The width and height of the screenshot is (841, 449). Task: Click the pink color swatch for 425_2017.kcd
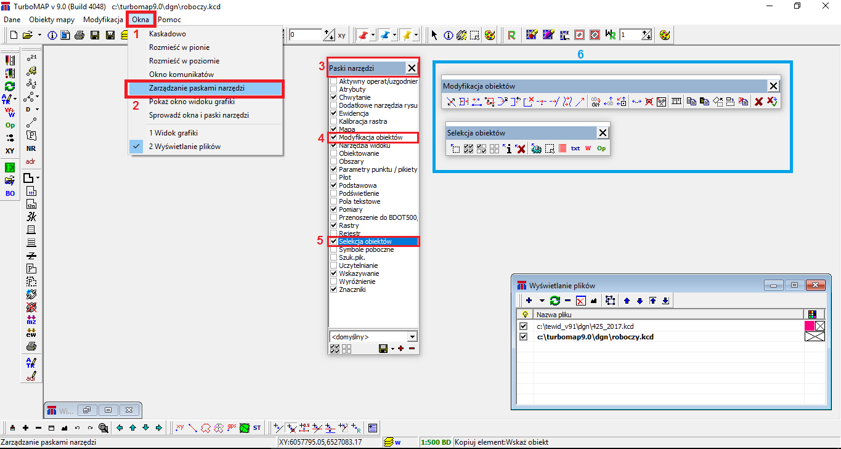click(810, 326)
